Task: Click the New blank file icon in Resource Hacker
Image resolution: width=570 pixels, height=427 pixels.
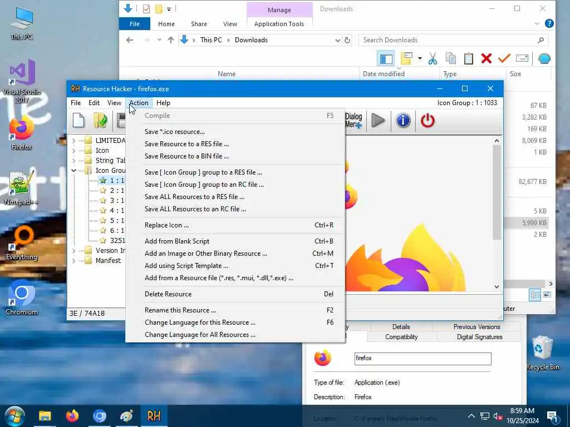Action: pos(78,121)
